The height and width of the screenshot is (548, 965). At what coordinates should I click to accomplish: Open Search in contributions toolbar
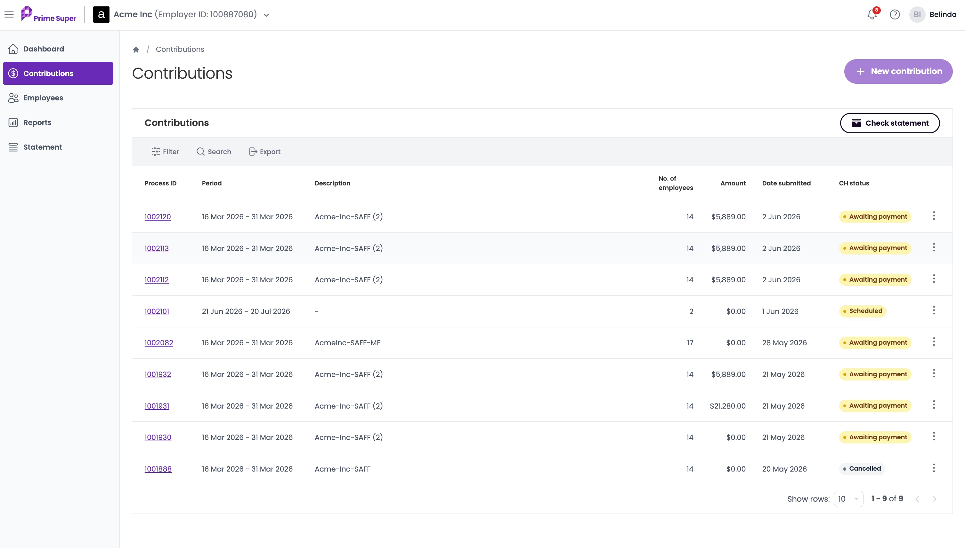(214, 152)
